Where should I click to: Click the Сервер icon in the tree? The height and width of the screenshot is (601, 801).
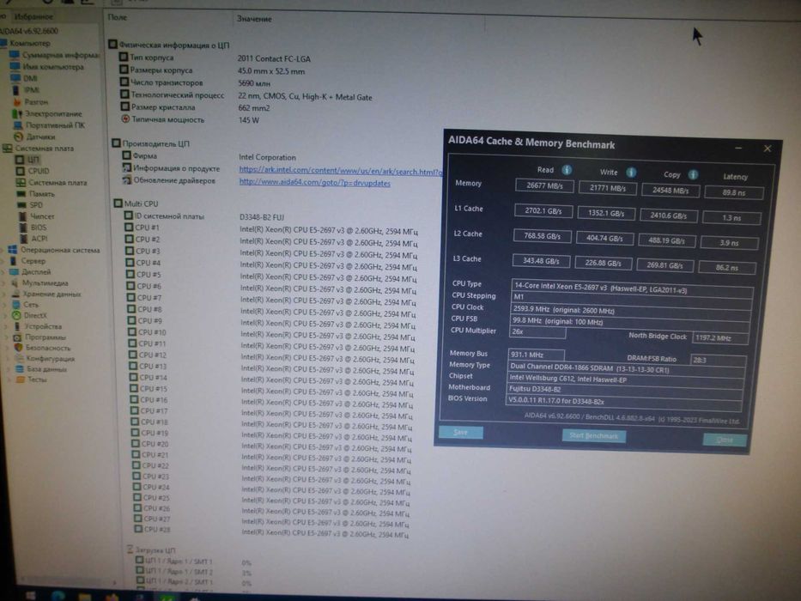[x=13, y=261]
